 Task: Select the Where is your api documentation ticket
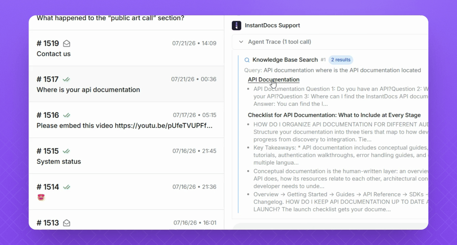[127, 84]
